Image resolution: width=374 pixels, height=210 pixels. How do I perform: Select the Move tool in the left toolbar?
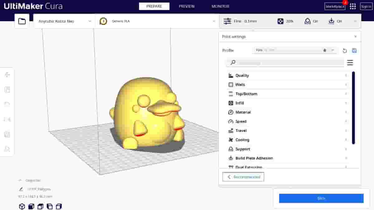tap(7, 74)
